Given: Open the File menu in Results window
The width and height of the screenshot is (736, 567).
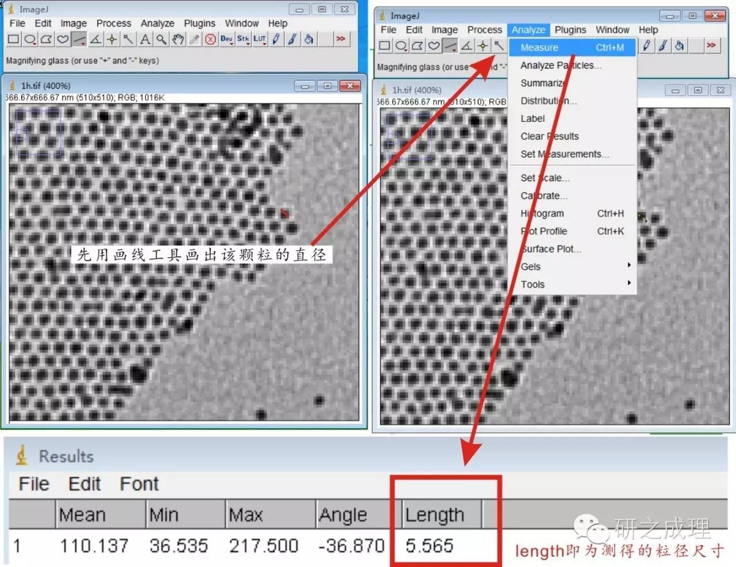Looking at the screenshot, I should click(x=34, y=484).
